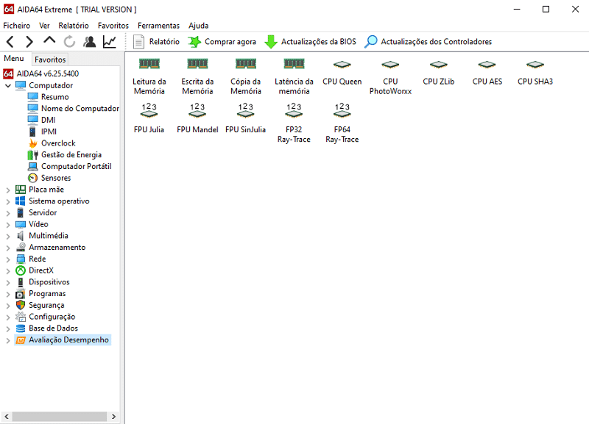Click the sidebar horizontal scrollbar thumb

[60, 417]
